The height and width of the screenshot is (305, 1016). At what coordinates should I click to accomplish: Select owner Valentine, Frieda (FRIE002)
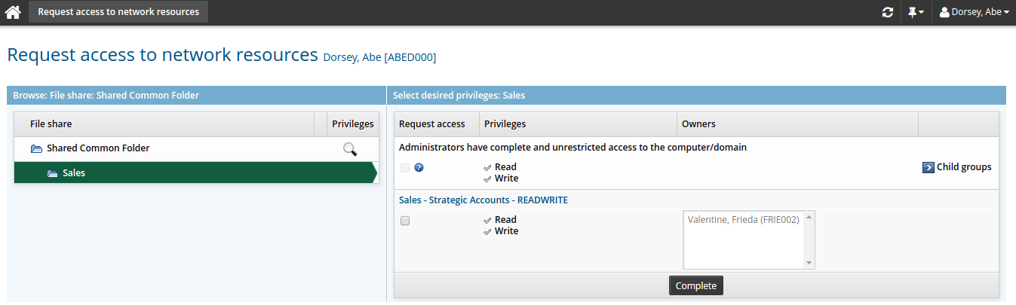pos(743,220)
